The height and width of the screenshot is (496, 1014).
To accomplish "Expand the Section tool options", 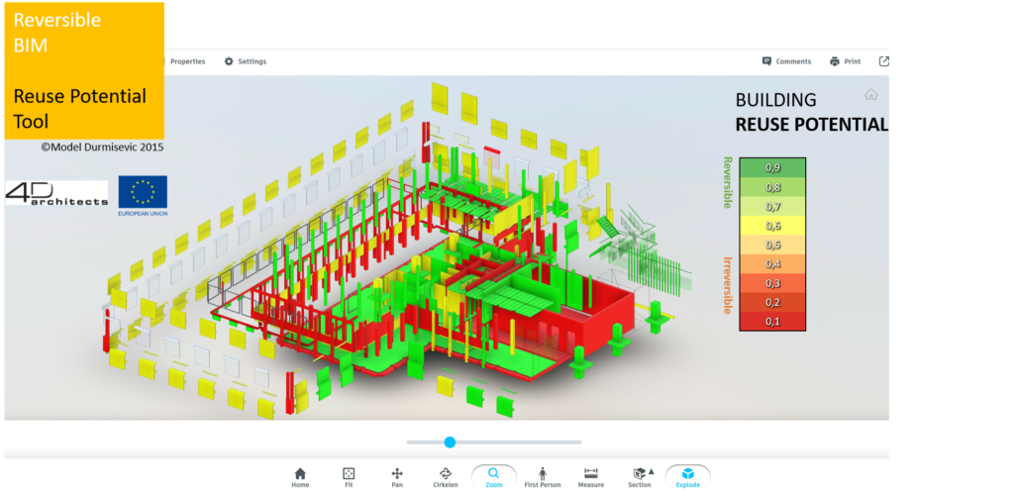I will pyautogui.click(x=651, y=471).
